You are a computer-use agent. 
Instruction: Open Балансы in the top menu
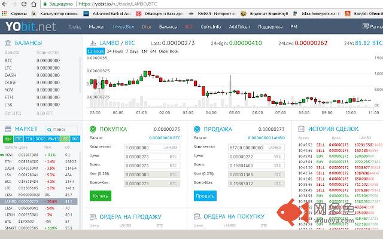click(x=168, y=27)
